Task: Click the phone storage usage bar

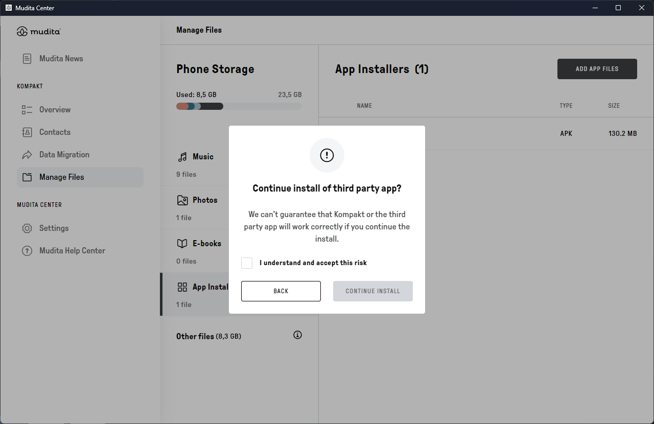Action: [x=239, y=106]
